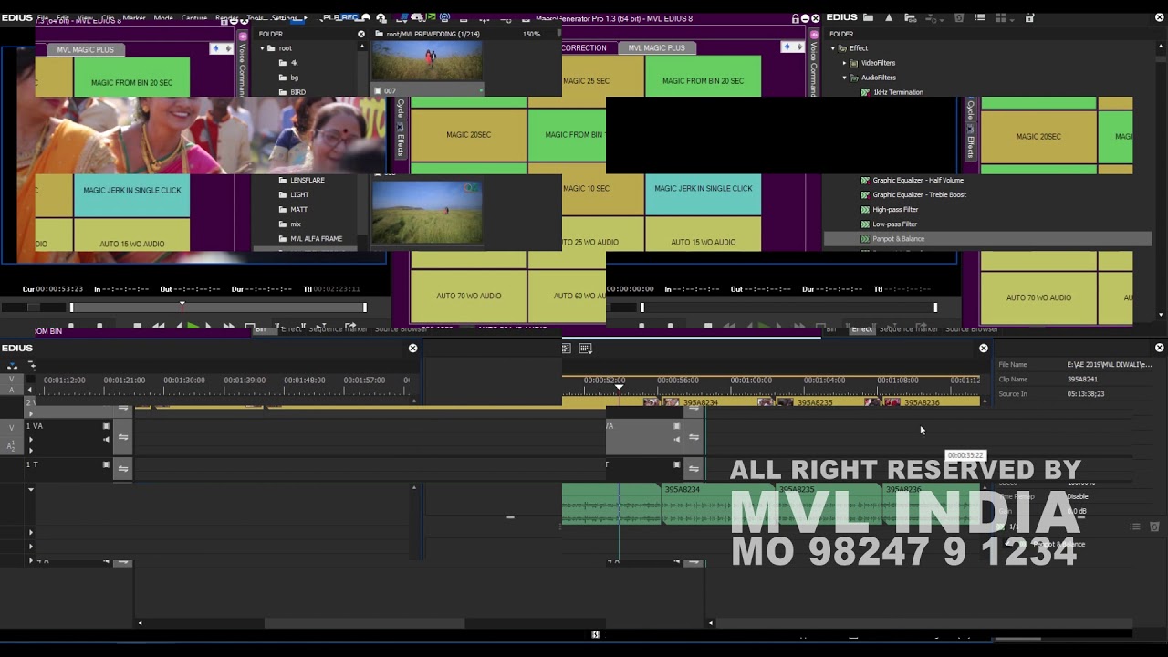Toggle lock on the 1 T track header

(x=106, y=464)
